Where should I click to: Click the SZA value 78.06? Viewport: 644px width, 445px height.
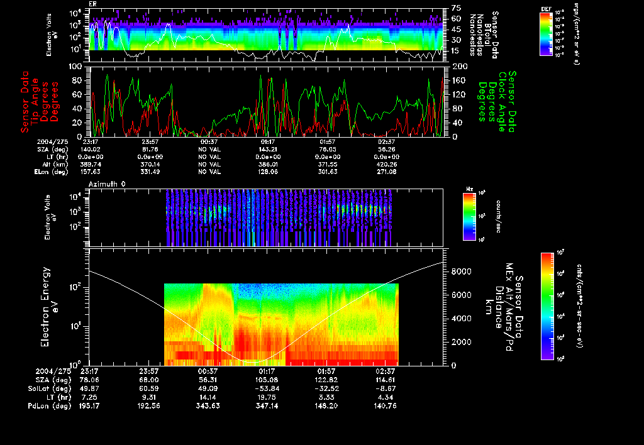coord(89,380)
